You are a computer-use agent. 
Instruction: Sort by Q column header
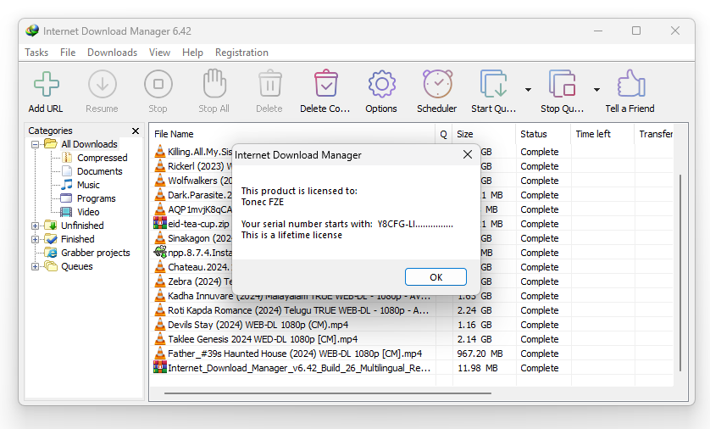[x=443, y=134]
